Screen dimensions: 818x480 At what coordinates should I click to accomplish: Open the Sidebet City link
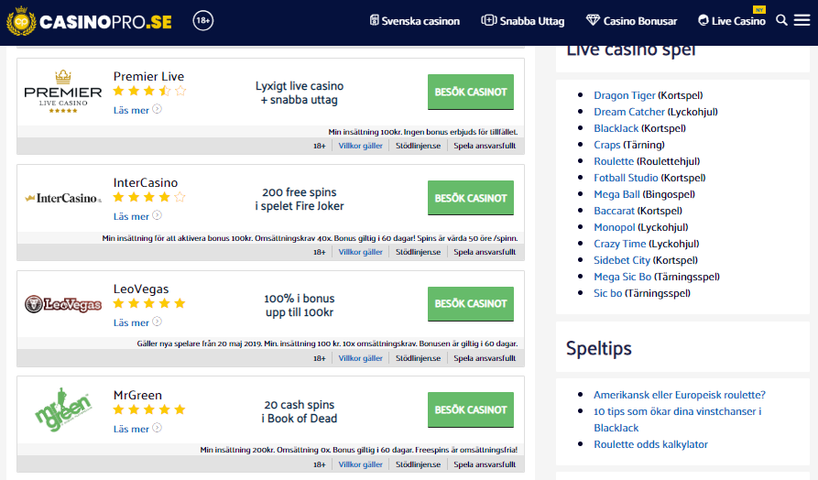pyautogui.click(x=622, y=260)
